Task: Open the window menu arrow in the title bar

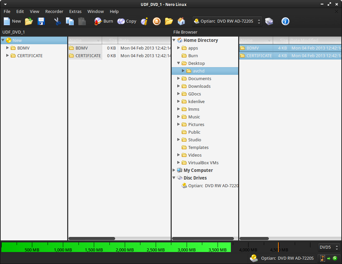Action: coord(5,4)
